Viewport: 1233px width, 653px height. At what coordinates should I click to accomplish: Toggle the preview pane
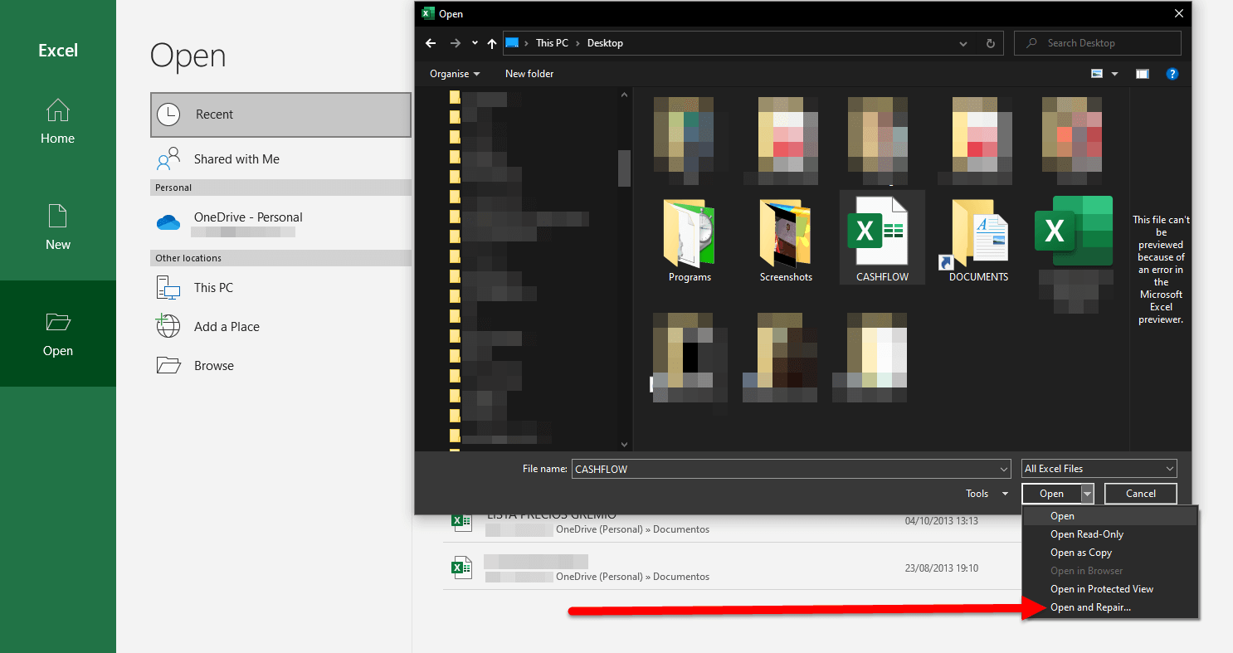(1143, 74)
